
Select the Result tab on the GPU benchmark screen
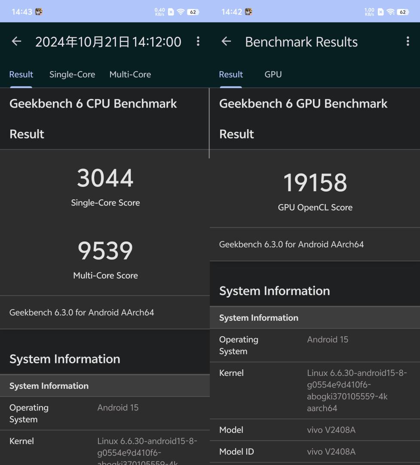[x=231, y=74]
